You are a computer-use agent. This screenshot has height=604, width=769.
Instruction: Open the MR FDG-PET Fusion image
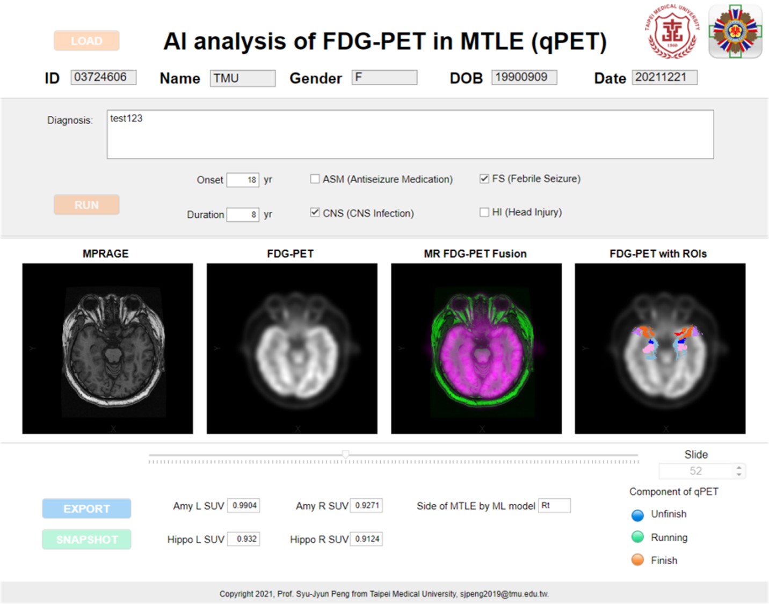[x=476, y=348]
